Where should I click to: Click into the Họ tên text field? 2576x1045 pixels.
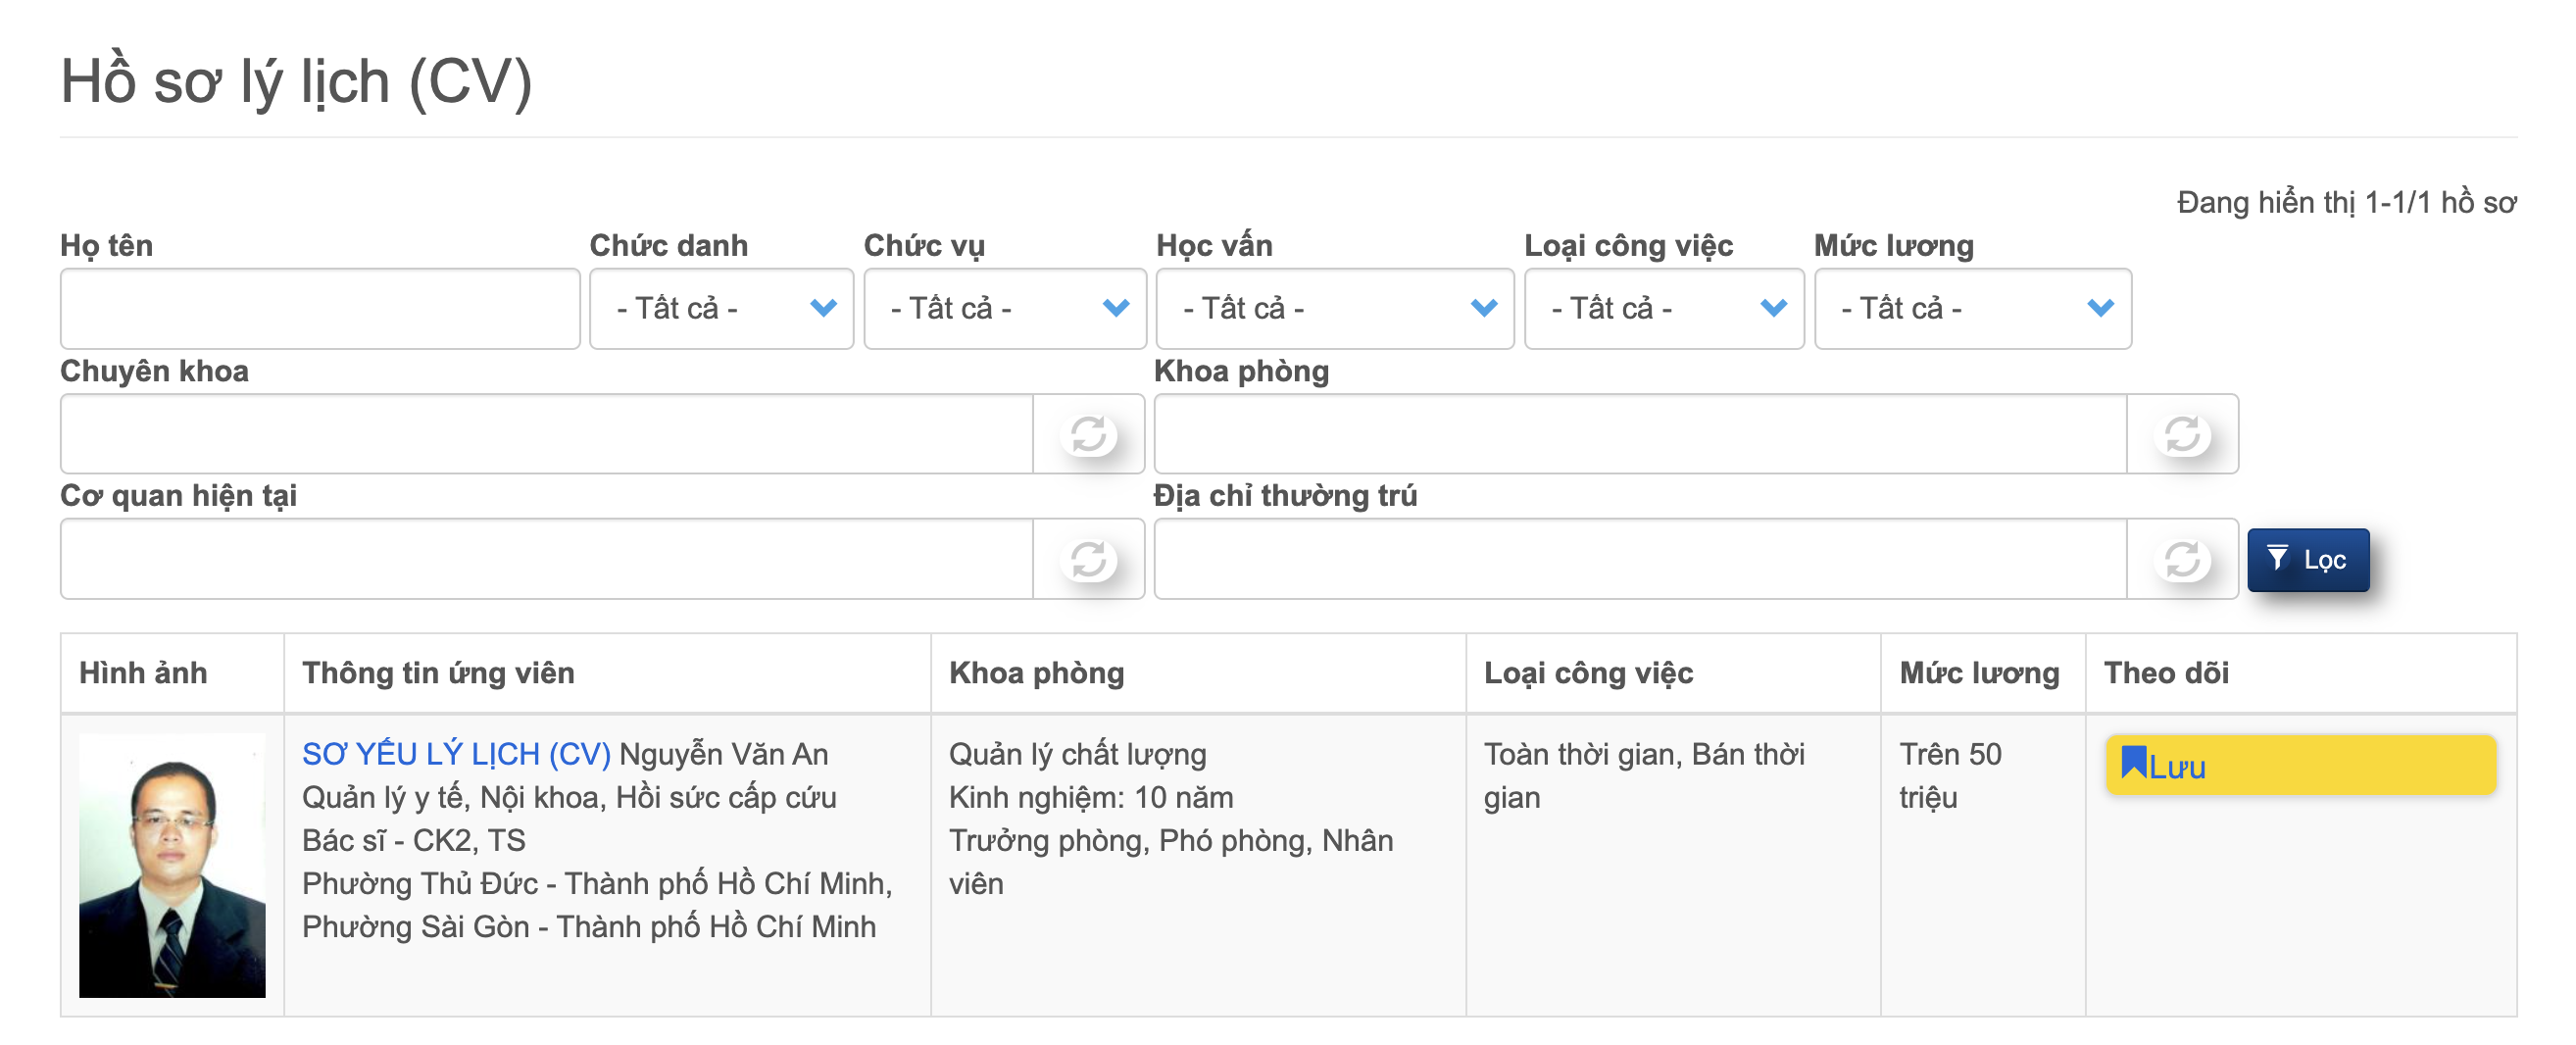pyautogui.click(x=320, y=308)
